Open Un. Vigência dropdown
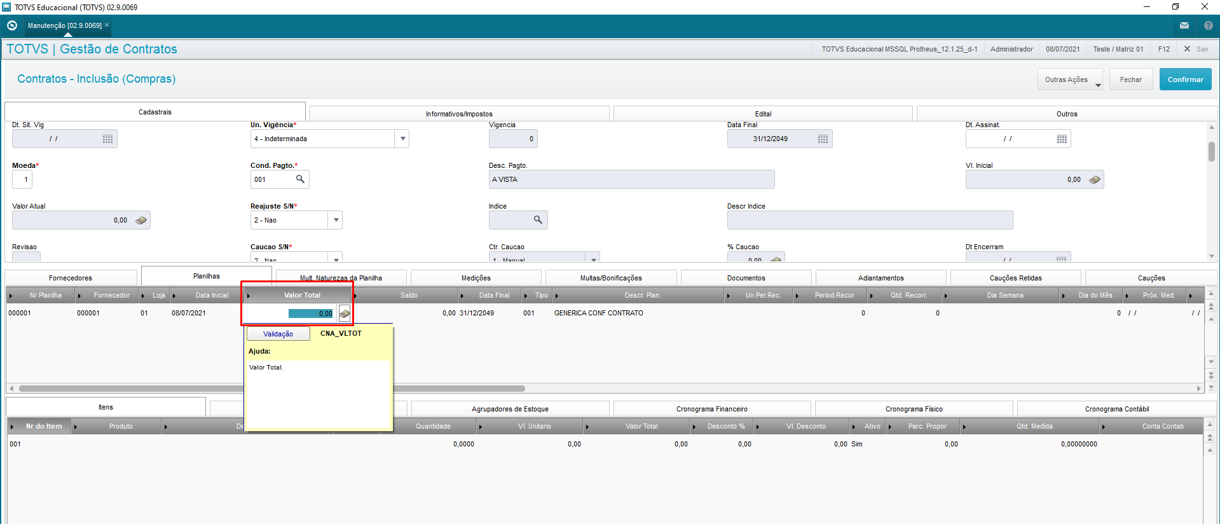This screenshot has width=1220, height=524. [402, 139]
